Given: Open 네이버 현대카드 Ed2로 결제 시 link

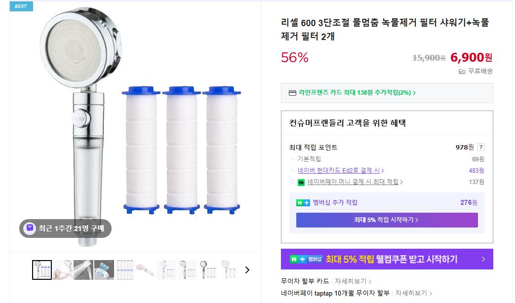Looking at the screenshot, I should click(341, 171).
